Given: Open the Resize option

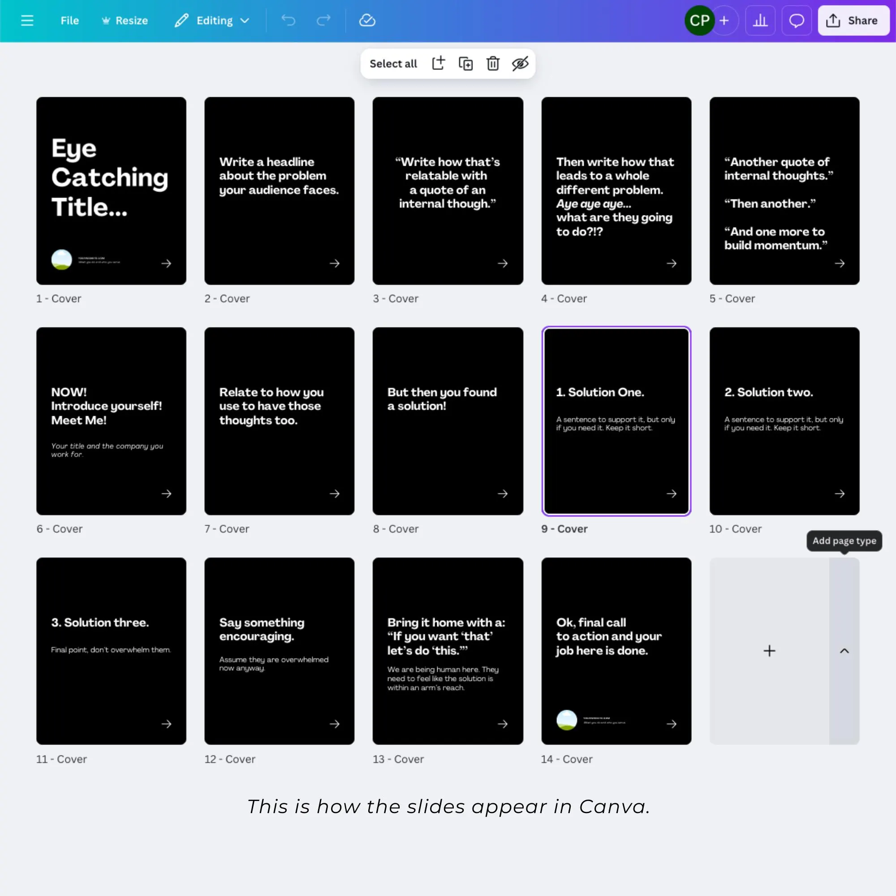Looking at the screenshot, I should coord(125,21).
